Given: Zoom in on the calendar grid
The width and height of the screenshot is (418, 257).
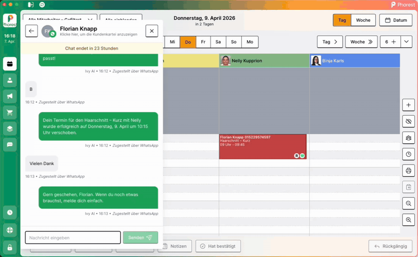Looking at the screenshot, I should point(408,219).
